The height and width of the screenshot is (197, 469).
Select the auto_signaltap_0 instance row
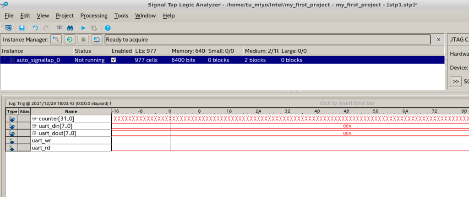pyautogui.click(x=222, y=60)
